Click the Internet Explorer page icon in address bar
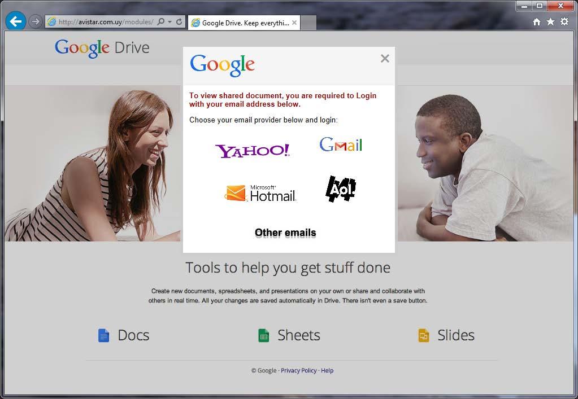The height and width of the screenshot is (399, 578). pyautogui.click(x=52, y=21)
